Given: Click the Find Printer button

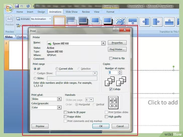Looking at the screenshot, I should [117, 49].
